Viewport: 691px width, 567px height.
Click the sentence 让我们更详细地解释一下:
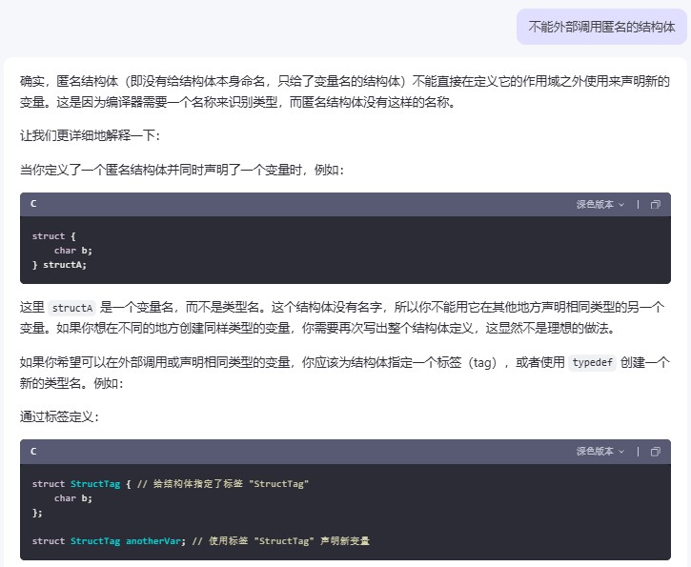click(x=90, y=135)
